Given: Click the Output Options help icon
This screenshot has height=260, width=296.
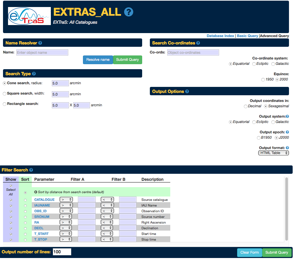Looking at the screenshot, I should (x=187, y=92).
